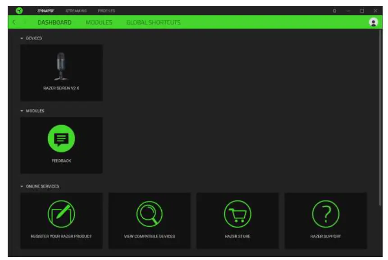Collapse the Modules section
This screenshot has height=260, width=388.
coord(22,111)
